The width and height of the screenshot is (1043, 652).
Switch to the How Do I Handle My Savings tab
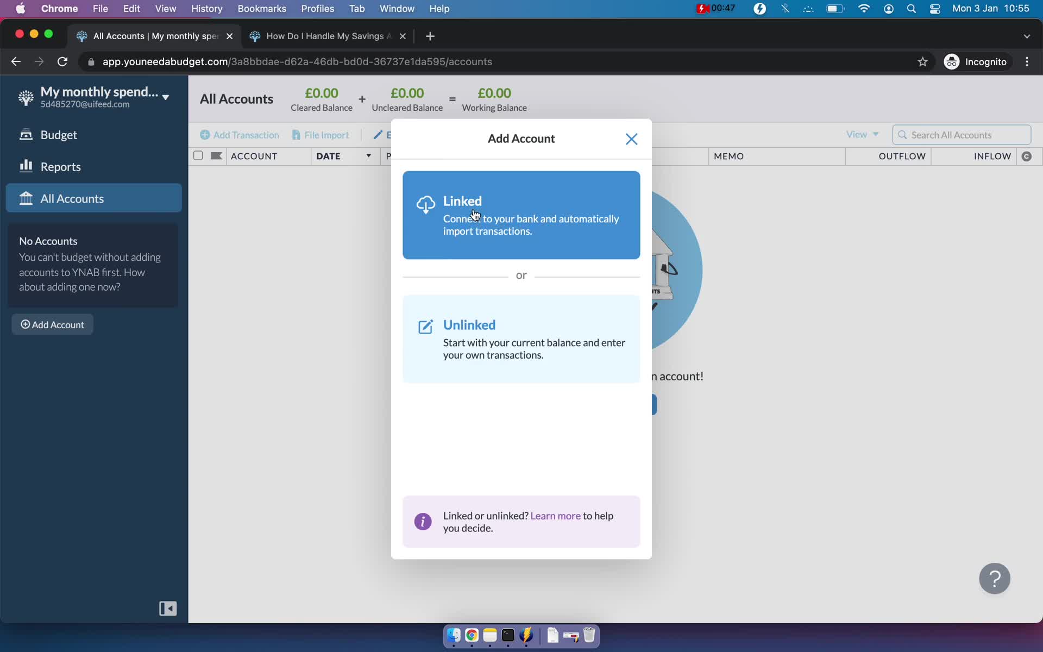pyautogui.click(x=328, y=36)
